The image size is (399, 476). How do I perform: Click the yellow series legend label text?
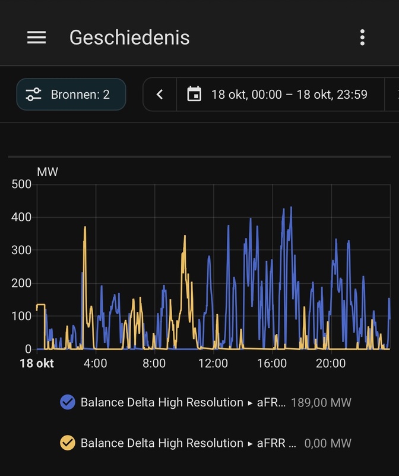(188, 443)
